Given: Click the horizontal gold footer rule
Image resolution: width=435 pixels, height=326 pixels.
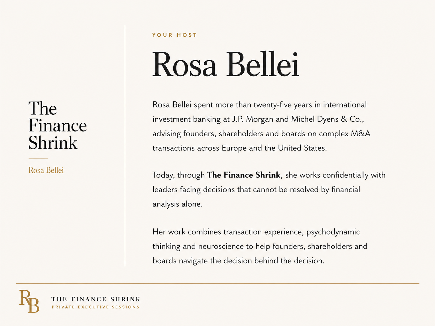Looking at the screenshot, I should (218, 283).
